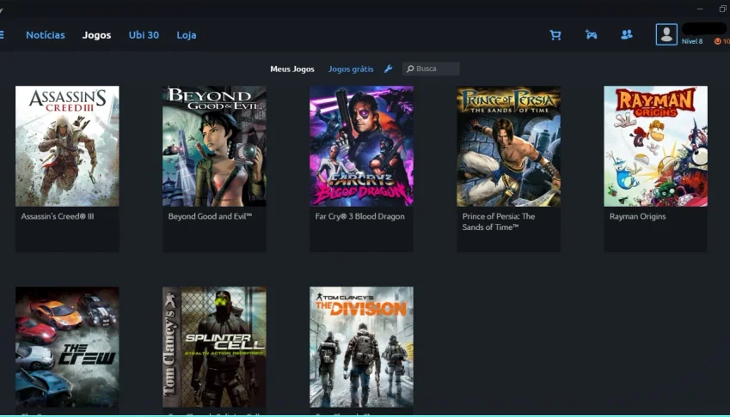Open the Loja store tab
The image size is (730, 417).
pyautogui.click(x=187, y=35)
